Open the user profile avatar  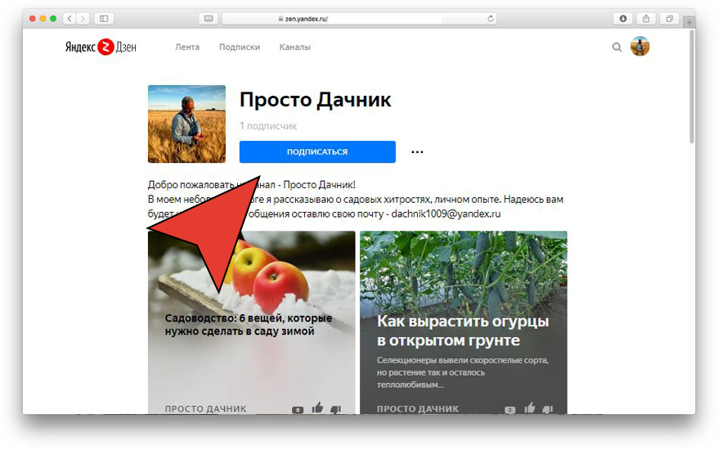[639, 47]
